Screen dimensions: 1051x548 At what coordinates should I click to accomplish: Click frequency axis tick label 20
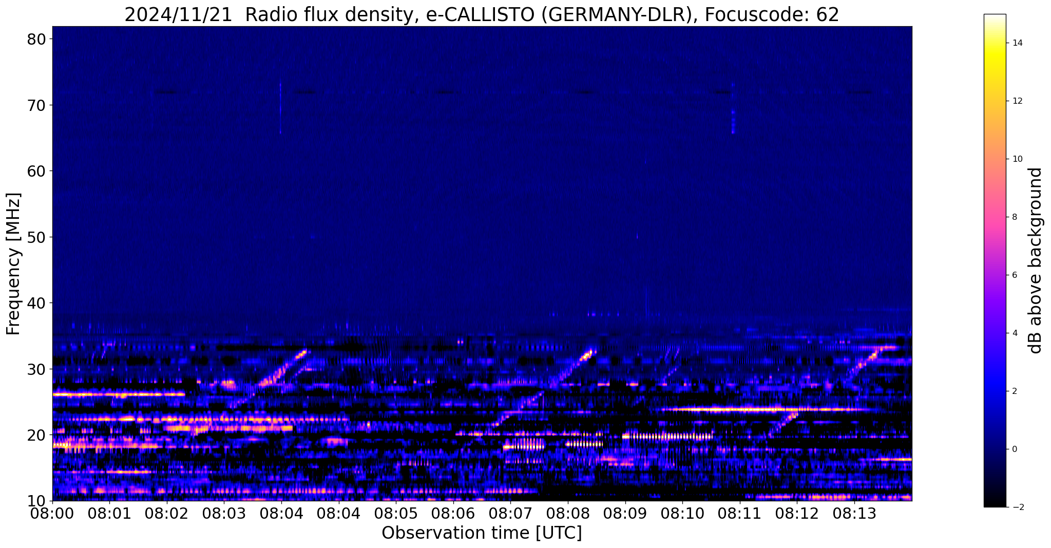pyautogui.click(x=36, y=434)
